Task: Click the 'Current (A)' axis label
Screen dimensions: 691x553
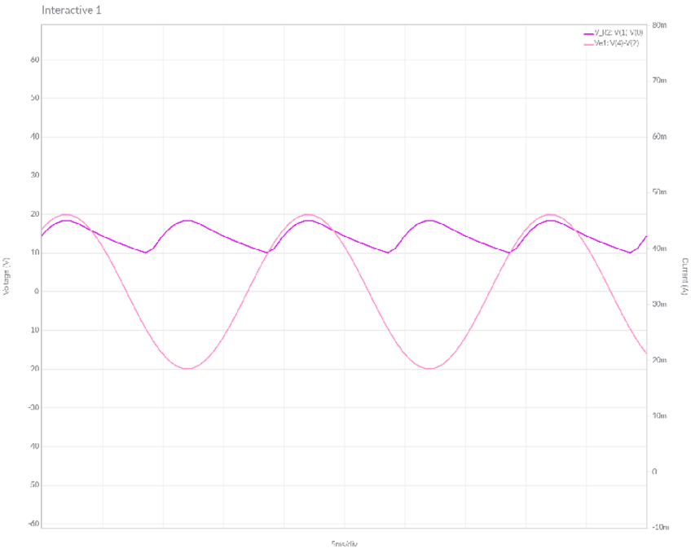Action: (684, 277)
